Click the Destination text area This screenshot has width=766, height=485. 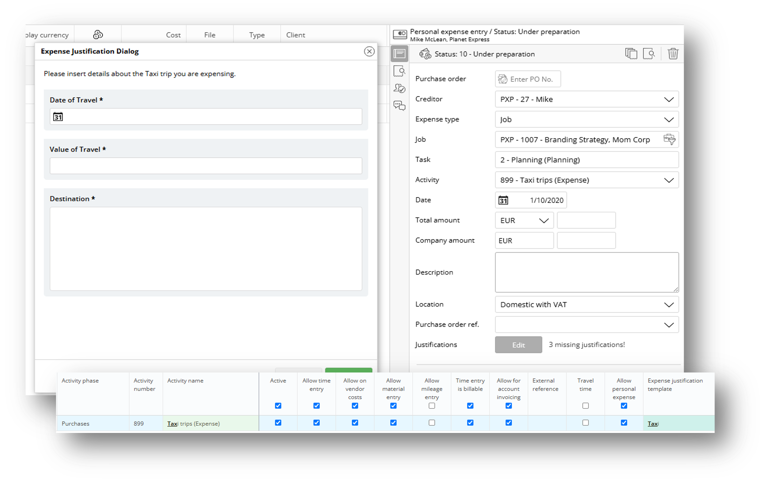(206, 249)
